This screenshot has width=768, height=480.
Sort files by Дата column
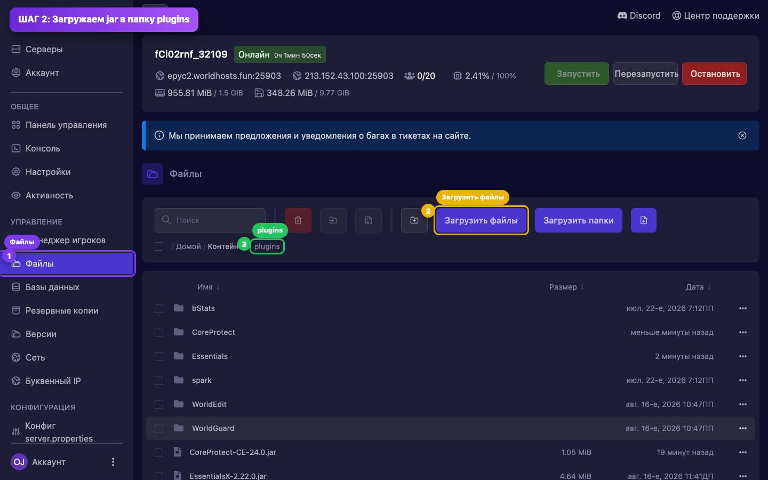pos(699,287)
